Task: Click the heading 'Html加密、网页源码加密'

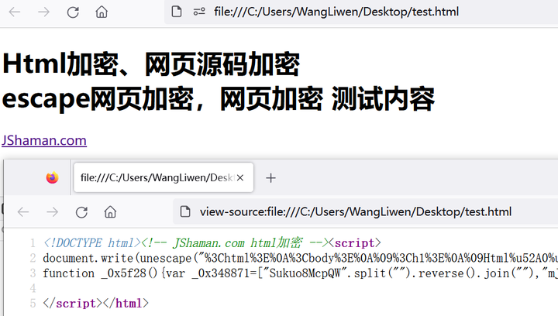Action: tap(151, 64)
